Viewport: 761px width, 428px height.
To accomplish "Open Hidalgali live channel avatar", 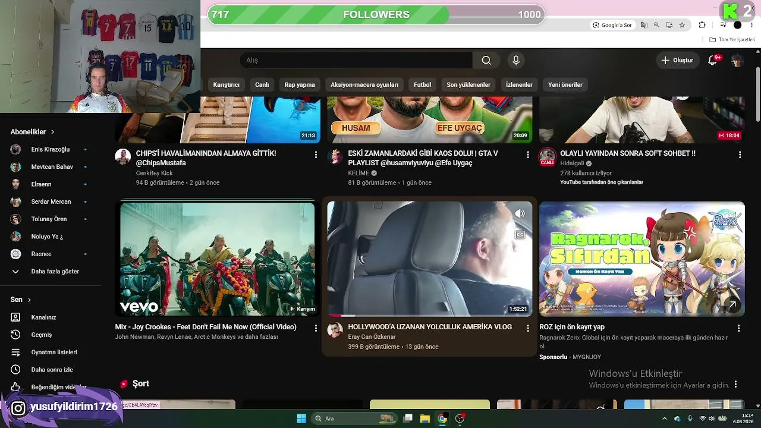I will click(547, 157).
